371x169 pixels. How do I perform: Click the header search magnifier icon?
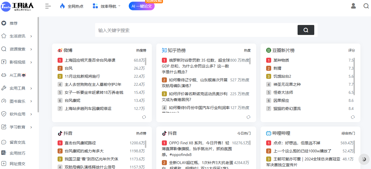coord(366,6)
